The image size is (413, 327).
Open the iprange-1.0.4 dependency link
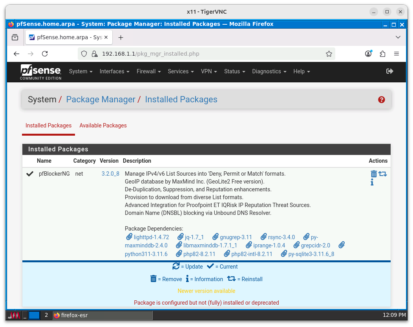(265, 245)
